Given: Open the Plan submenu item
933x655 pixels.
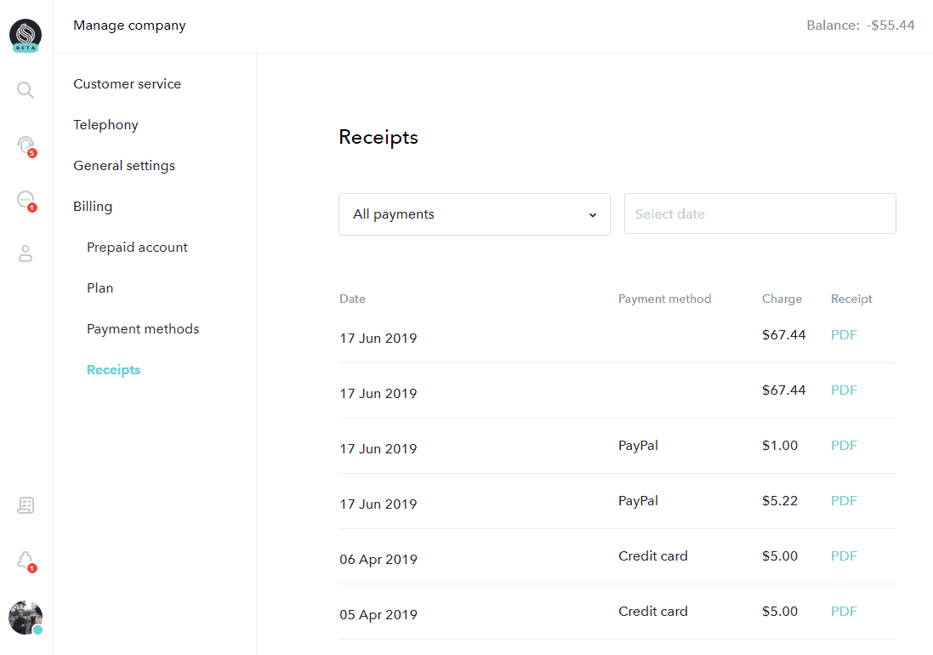Looking at the screenshot, I should click(100, 288).
